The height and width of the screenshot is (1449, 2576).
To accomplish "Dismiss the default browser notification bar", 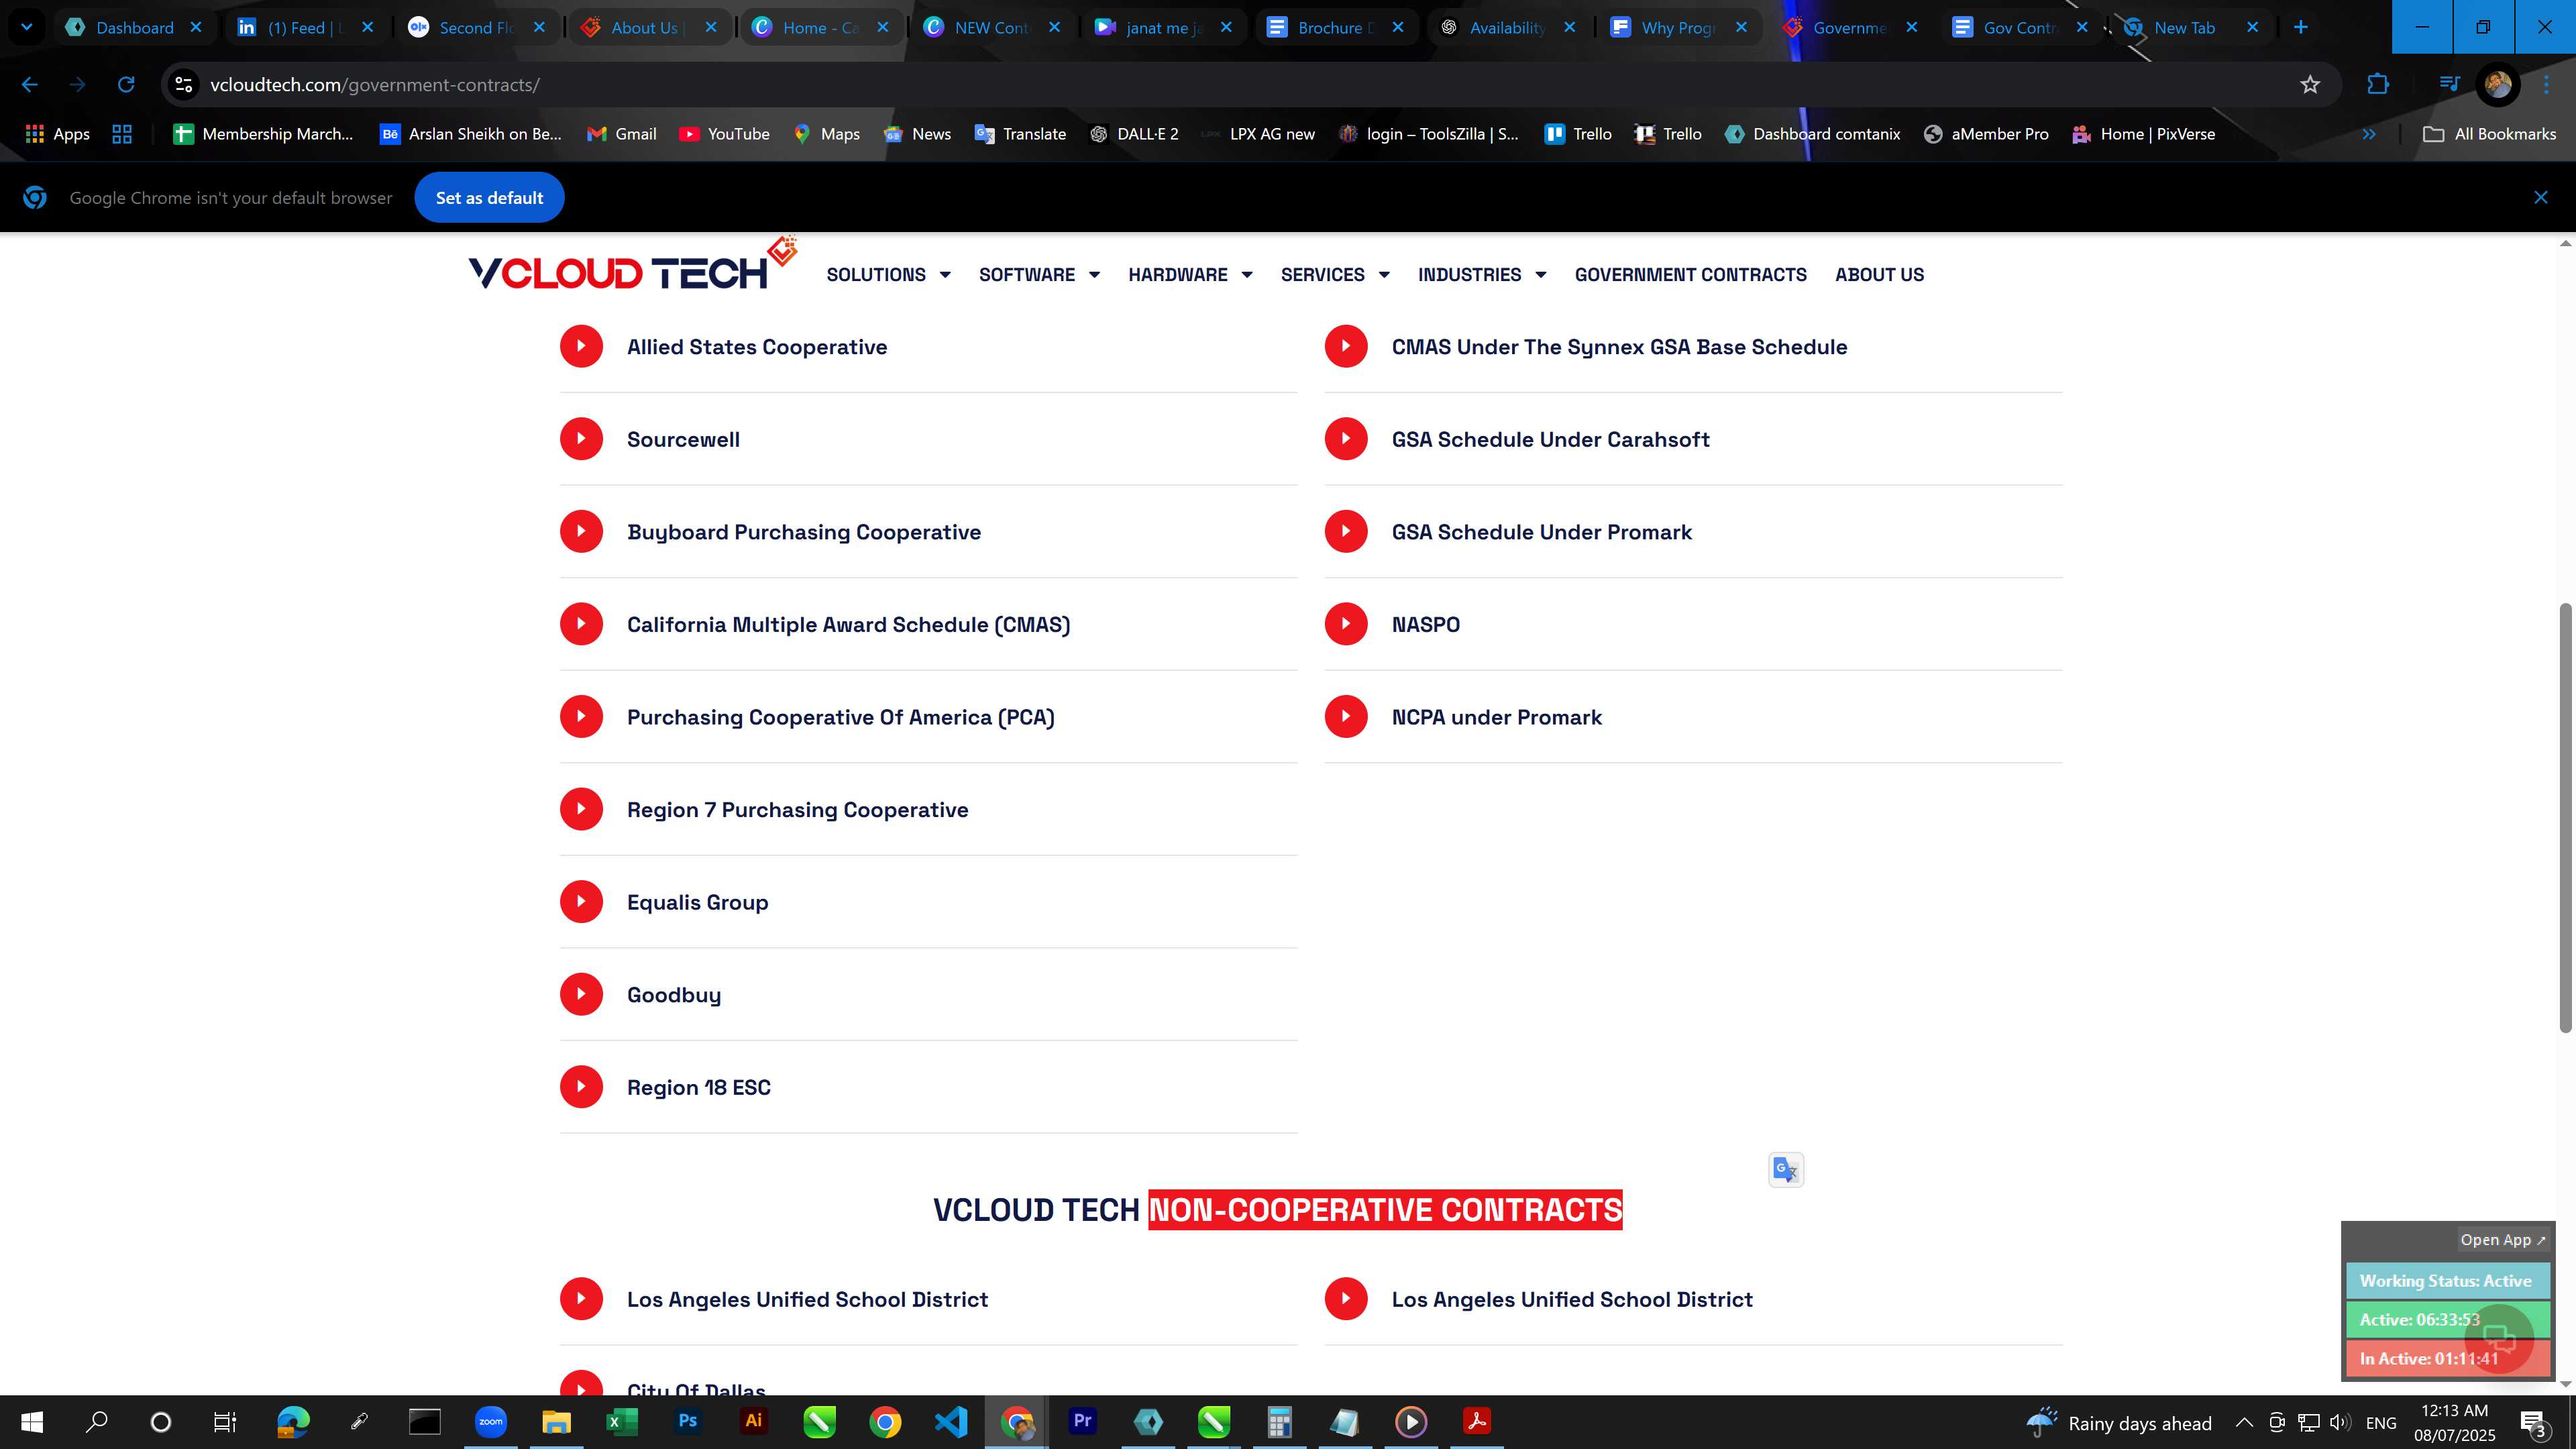I will pyautogui.click(x=2541, y=197).
